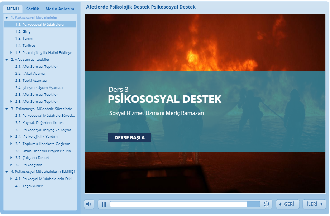
Task: Click the lesson progress seek bar
Action: pyautogui.click(x=185, y=204)
